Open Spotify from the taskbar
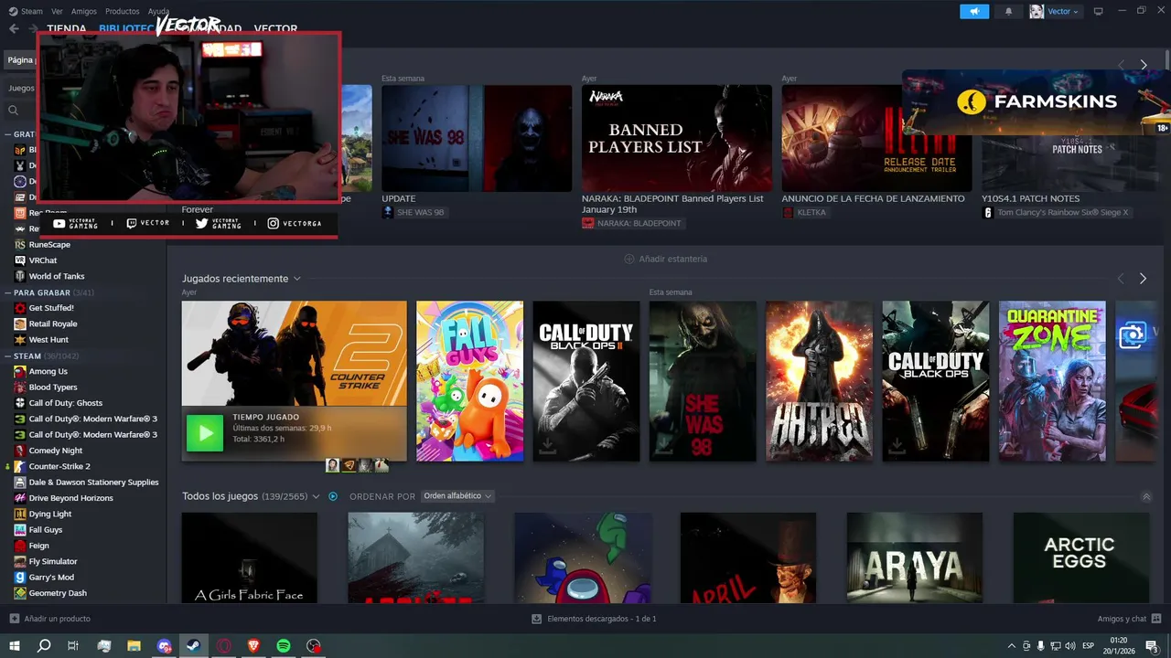 (x=284, y=646)
